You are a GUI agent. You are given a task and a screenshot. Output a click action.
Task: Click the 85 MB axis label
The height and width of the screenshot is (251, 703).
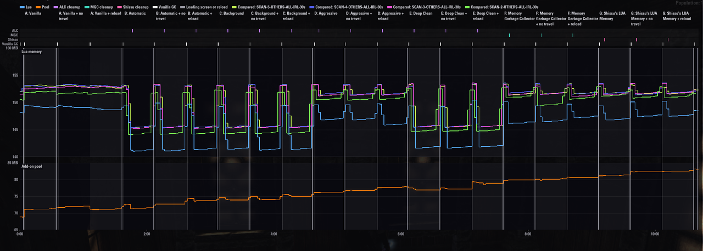[x=12, y=163]
